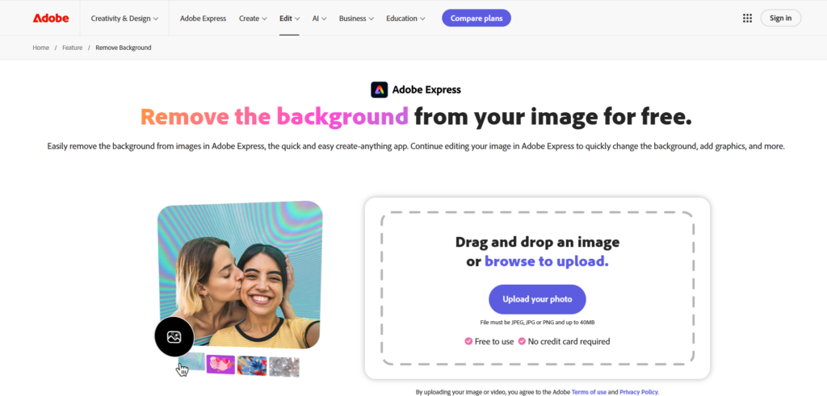Click the Adobe logo
The width and height of the screenshot is (827, 396).
[51, 18]
